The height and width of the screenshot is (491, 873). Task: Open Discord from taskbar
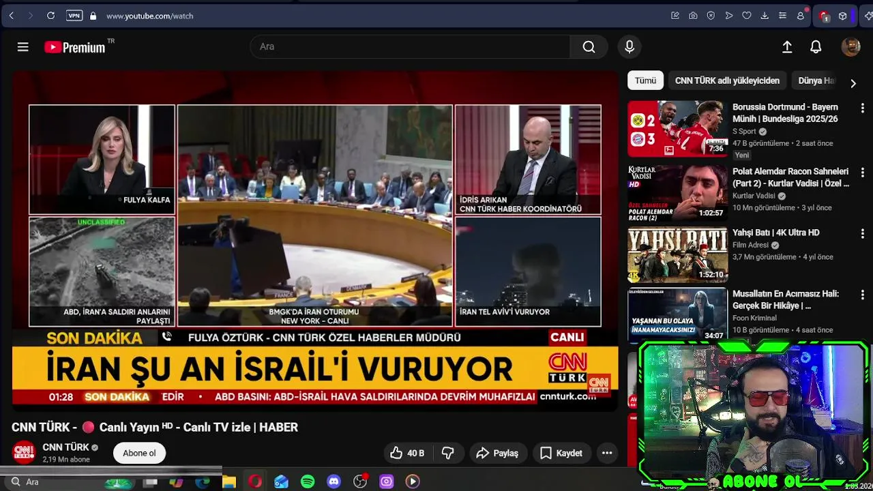(334, 481)
